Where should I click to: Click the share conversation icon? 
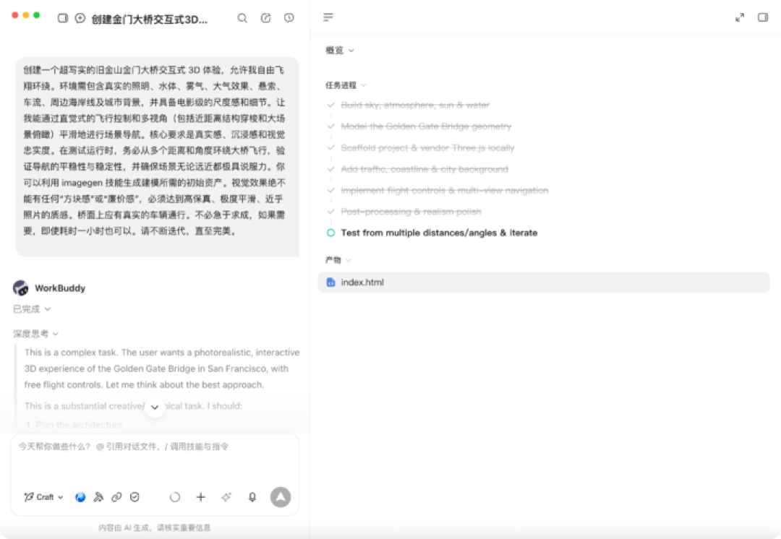click(266, 18)
